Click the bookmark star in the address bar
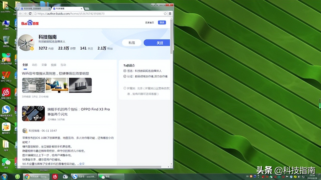 [x=165, y=13]
